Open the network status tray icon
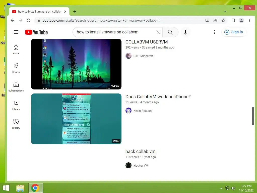The width and height of the screenshot is (257, 193). [x=227, y=188]
